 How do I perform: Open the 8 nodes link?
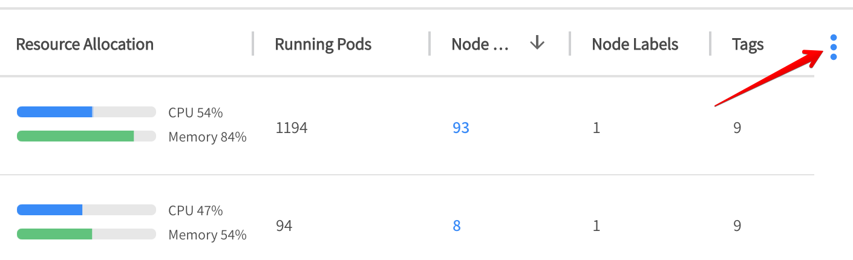point(457,226)
